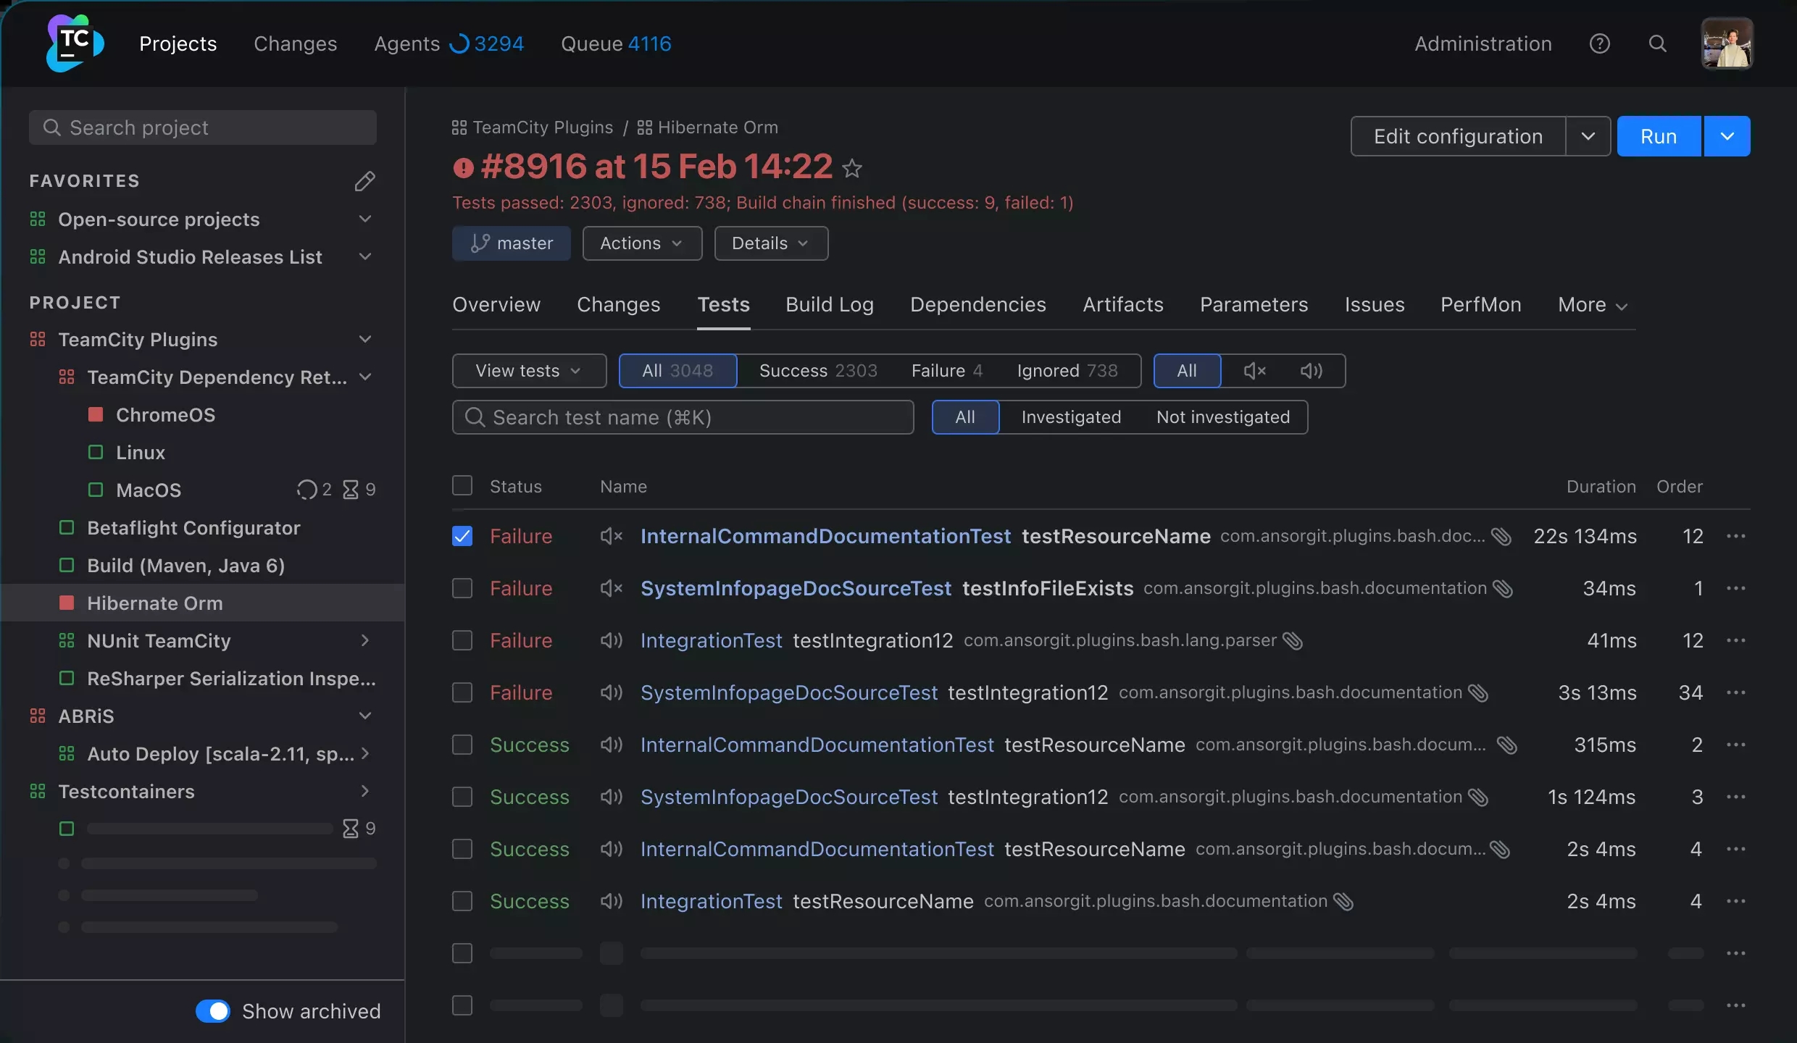Click the muted speaker filter icon

1255,370
